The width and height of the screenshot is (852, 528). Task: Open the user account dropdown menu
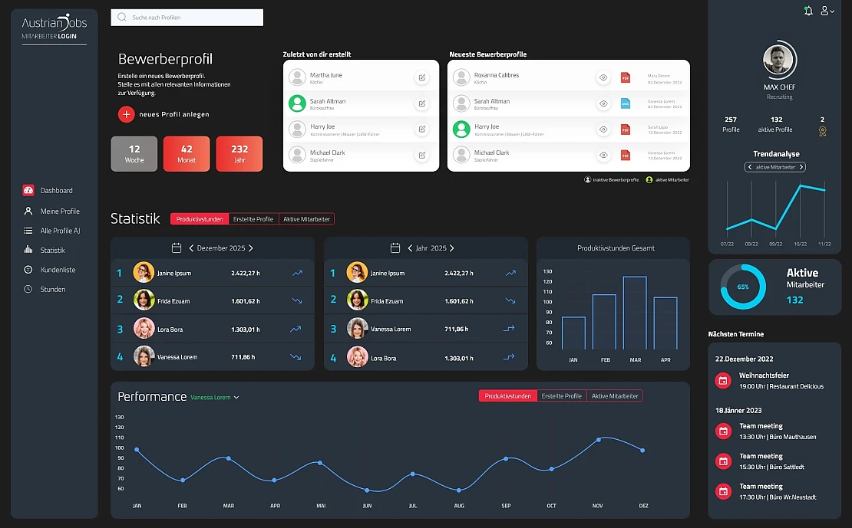pyautogui.click(x=827, y=11)
